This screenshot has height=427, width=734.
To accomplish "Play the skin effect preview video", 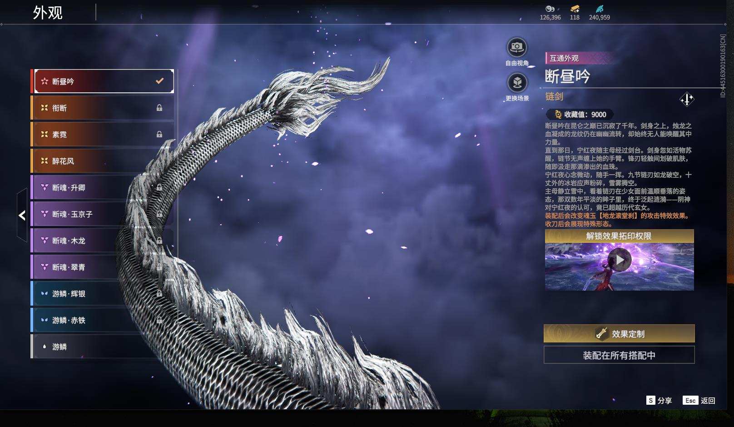I will (x=620, y=260).
